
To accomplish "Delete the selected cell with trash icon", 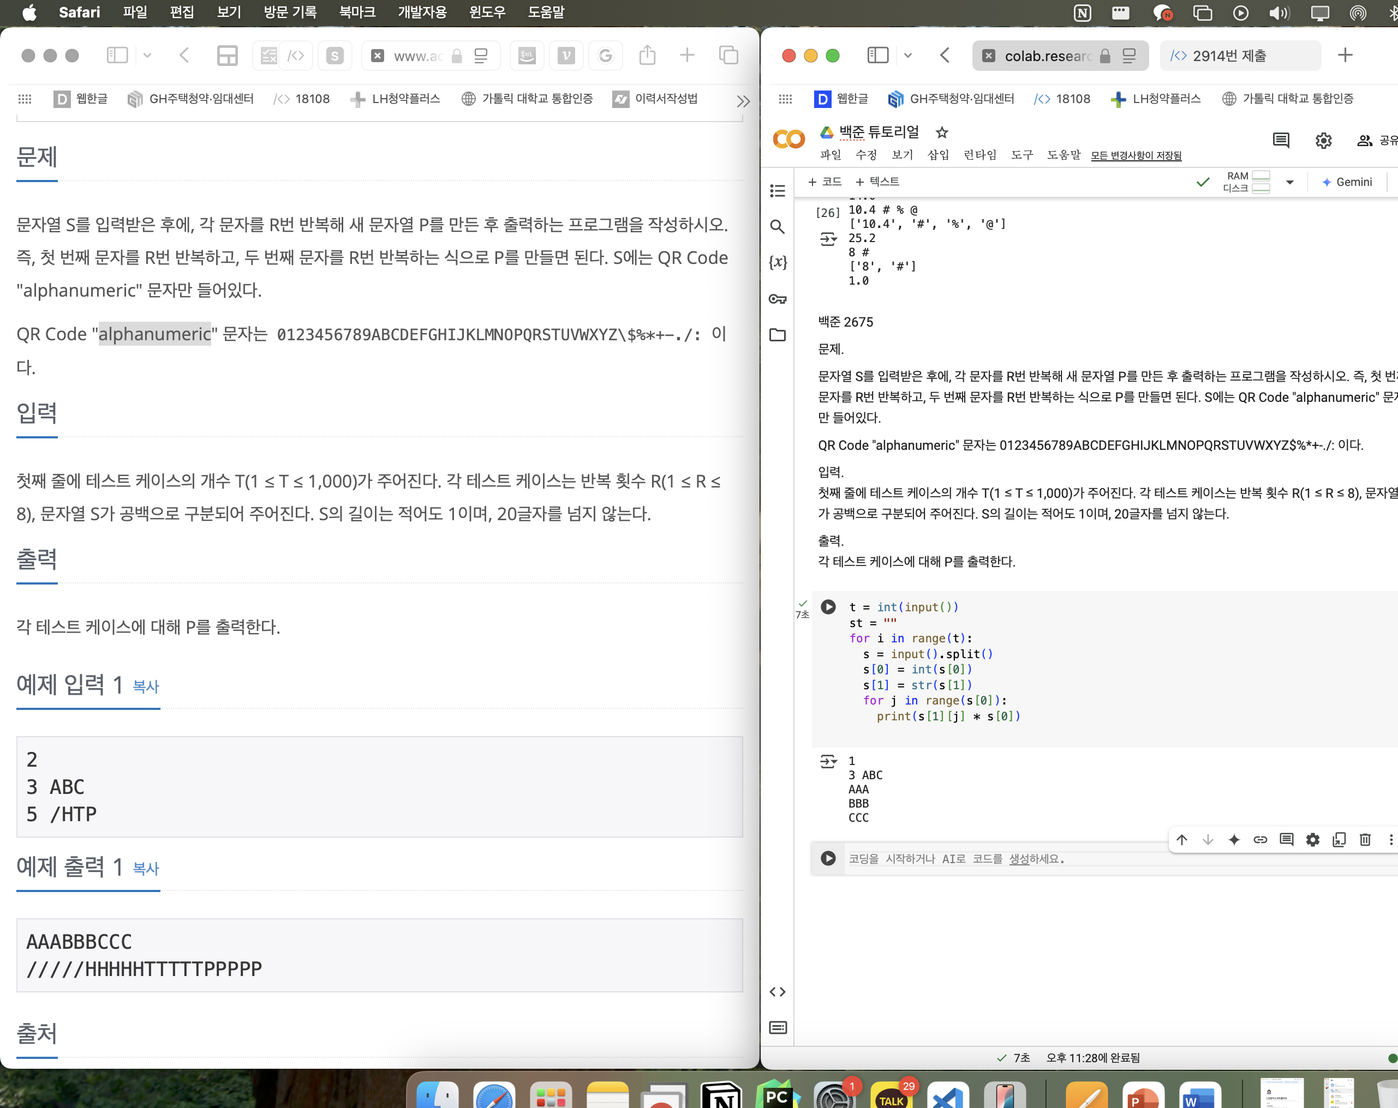I will pos(1365,840).
